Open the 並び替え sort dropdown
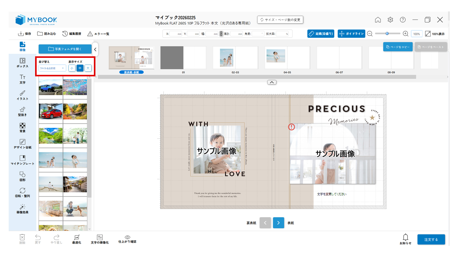This screenshot has height=257, width=458. tap(52, 68)
